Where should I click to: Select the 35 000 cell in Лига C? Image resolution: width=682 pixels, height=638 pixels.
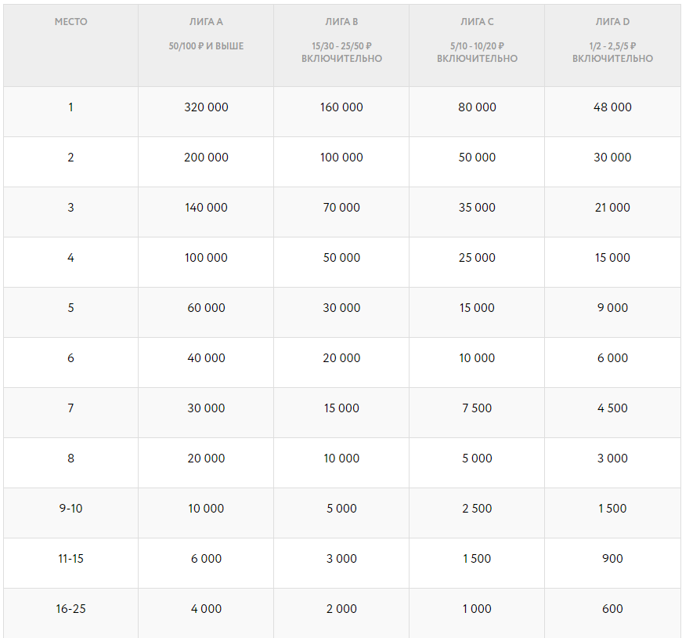click(x=477, y=208)
